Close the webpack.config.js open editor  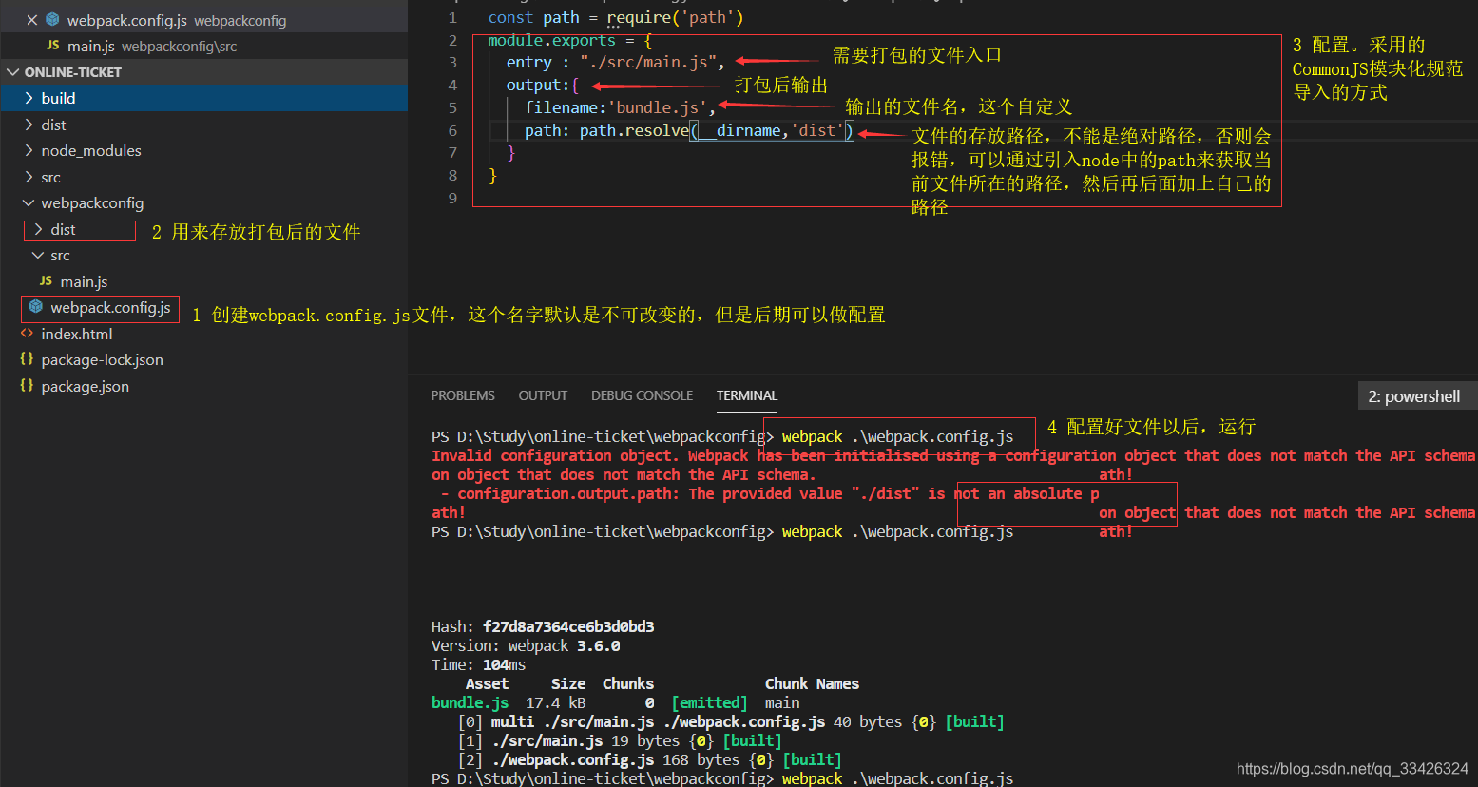(x=31, y=20)
